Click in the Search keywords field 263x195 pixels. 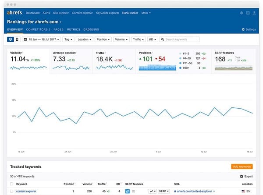tap(179, 39)
